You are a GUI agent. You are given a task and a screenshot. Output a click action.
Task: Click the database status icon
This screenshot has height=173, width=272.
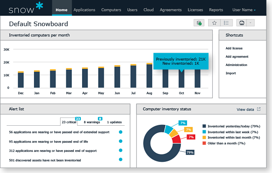199,23
